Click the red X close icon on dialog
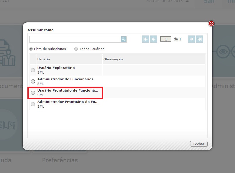 (x=211, y=24)
